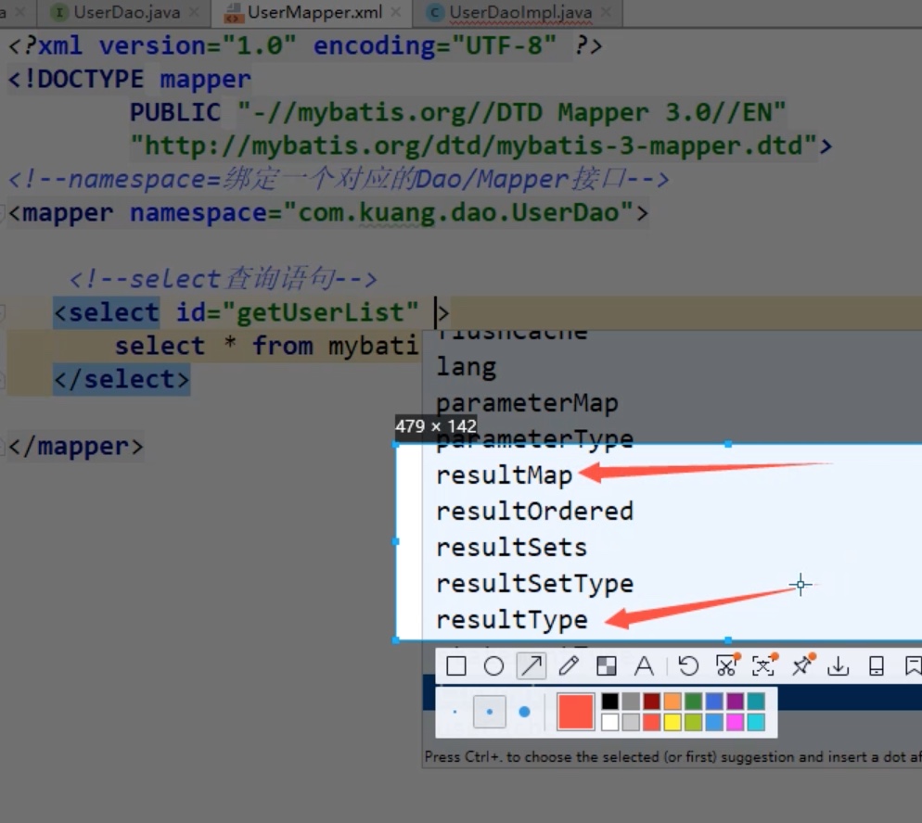Viewport: 922px width, 823px height.
Task: Choose lang in the completion popup
Action: click(x=467, y=367)
